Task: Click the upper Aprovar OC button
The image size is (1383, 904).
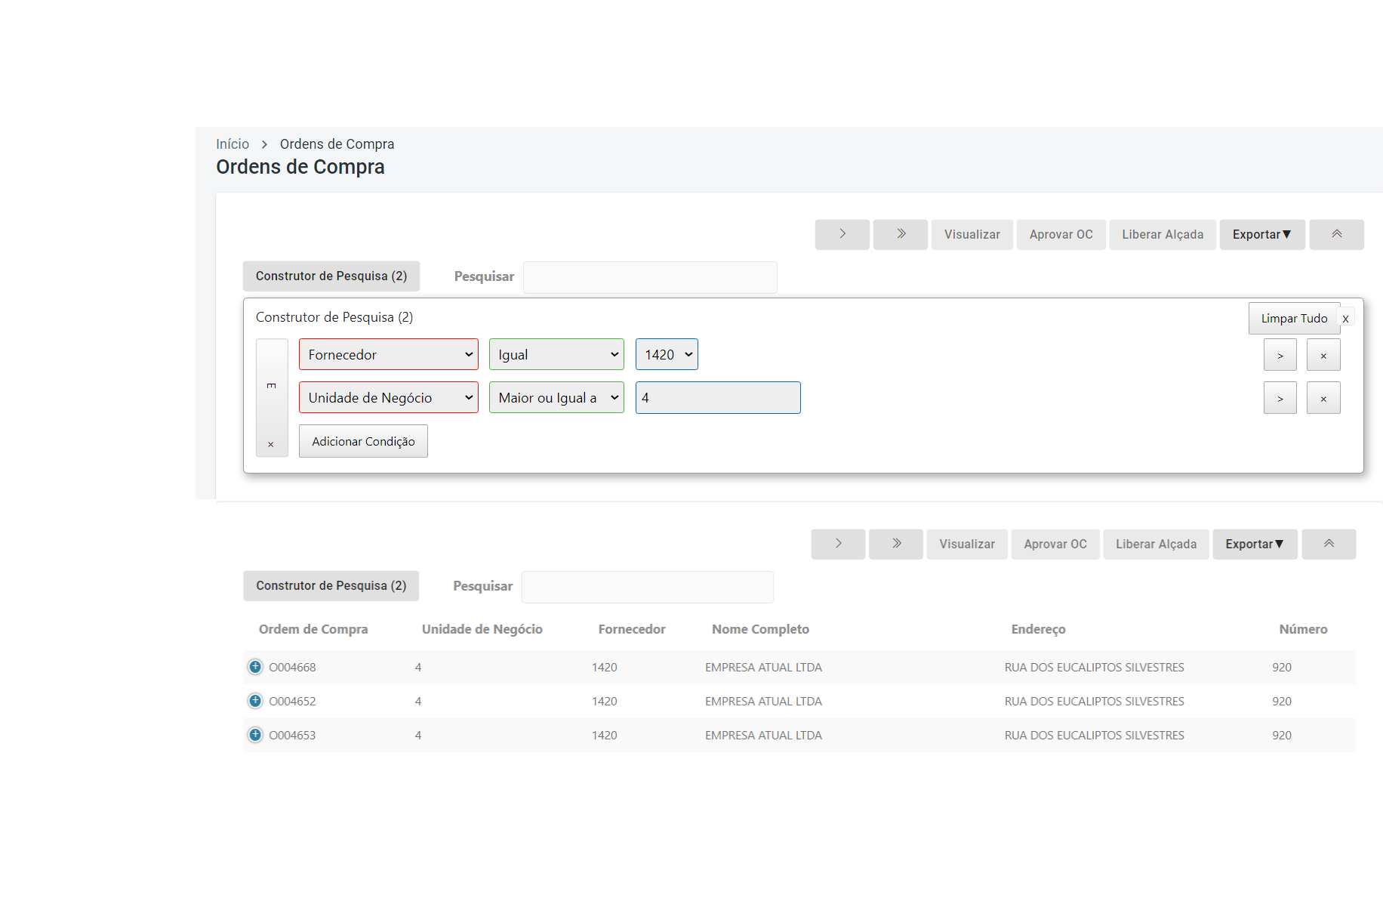Action: 1061,234
